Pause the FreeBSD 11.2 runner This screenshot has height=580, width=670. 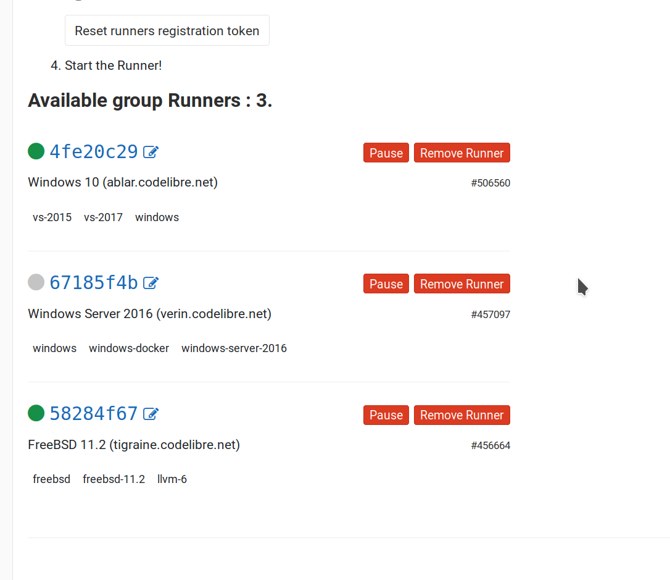(x=386, y=415)
